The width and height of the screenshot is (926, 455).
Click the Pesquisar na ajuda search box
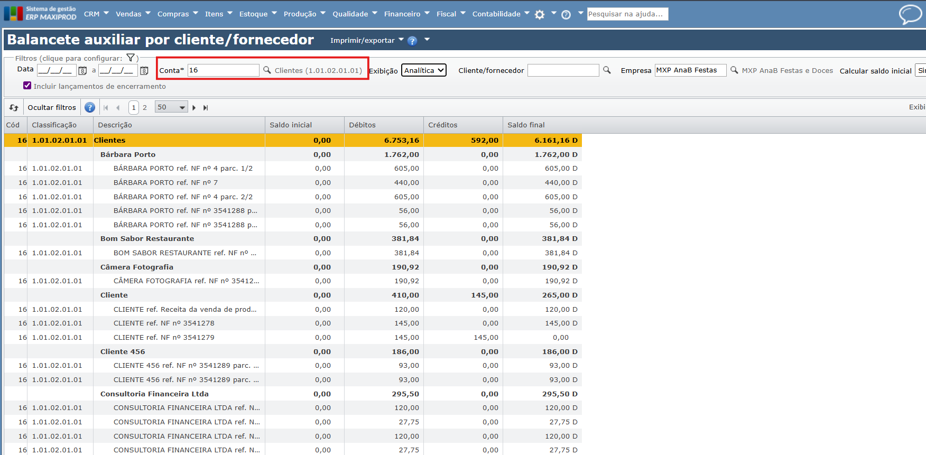point(627,14)
